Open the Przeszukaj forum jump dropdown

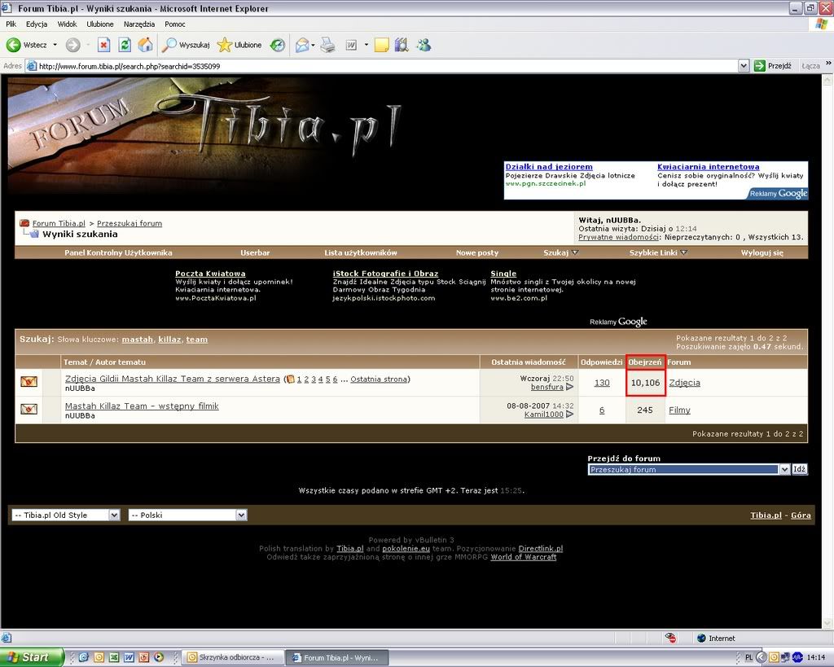pyautogui.click(x=688, y=470)
